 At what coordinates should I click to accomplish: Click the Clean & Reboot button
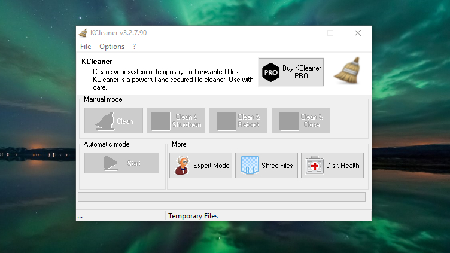[238, 120]
